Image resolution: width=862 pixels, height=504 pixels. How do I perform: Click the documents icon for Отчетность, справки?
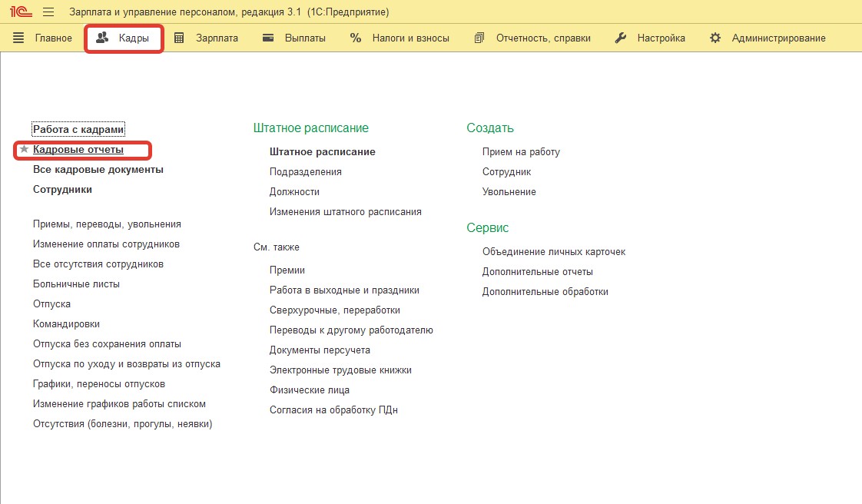479,38
